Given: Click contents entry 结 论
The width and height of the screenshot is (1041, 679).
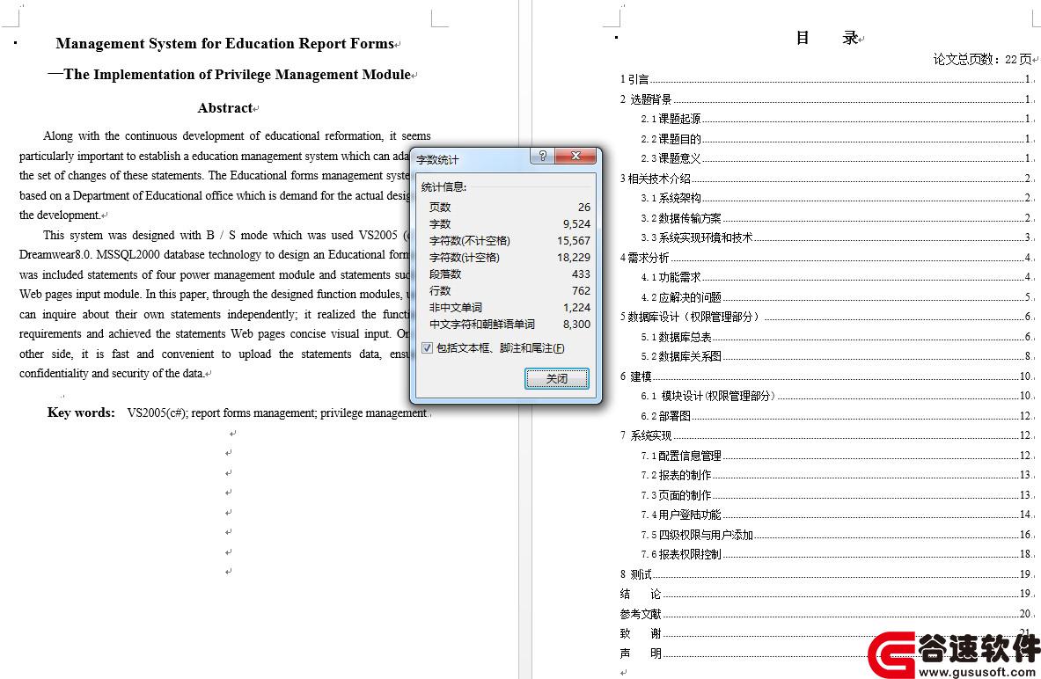Looking at the screenshot, I should pos(826,594).
